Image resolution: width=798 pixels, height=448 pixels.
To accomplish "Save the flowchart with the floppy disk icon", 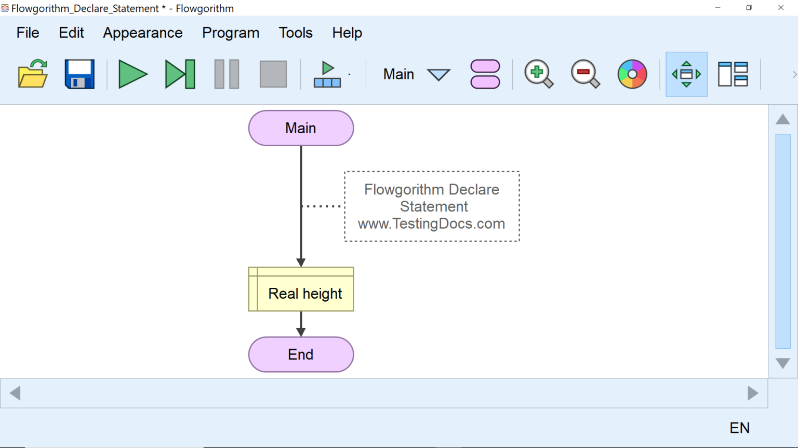I will [79, 74].
